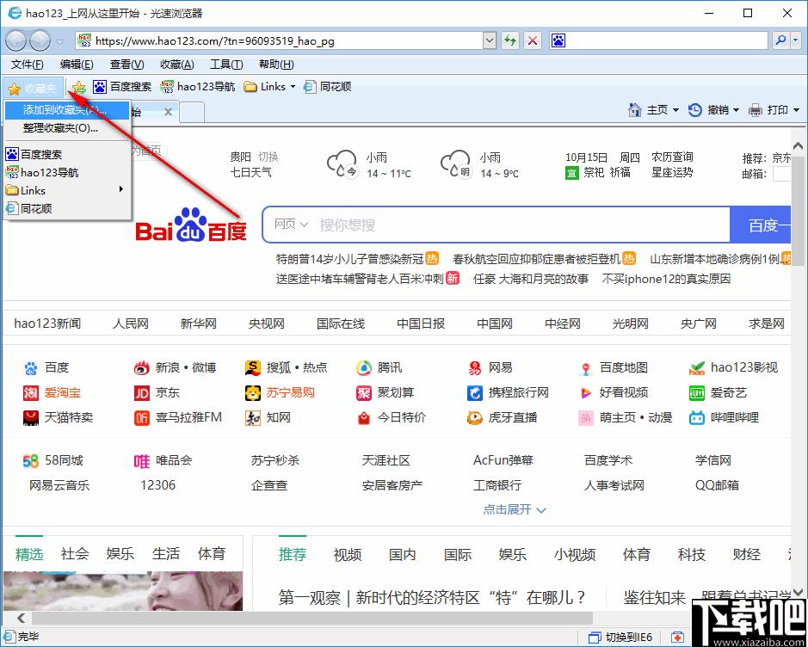Open 七日天气 forecast link
Viewport: 808px width, 647px height.
pyautogui.click(x=250, y=172)
